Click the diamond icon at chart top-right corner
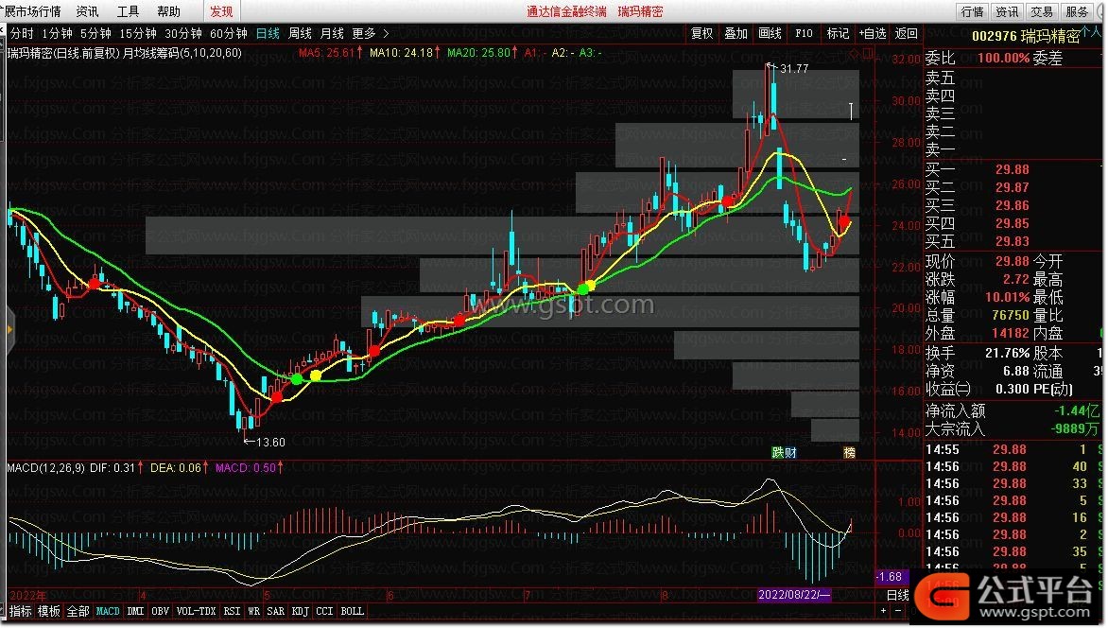Viewport: 1108px width, 628px height. [x=856, y=53]
